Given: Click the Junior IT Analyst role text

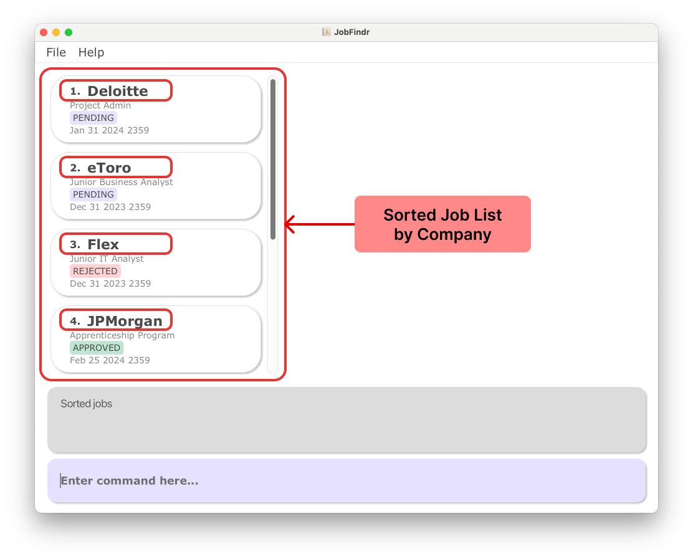Looking at the screenshot, I should tap(107, 259).
